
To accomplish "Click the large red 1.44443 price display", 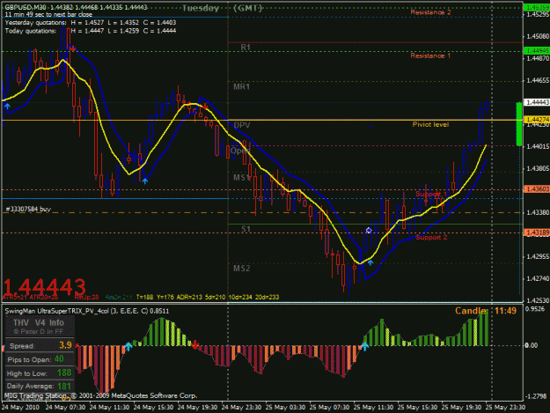I will click(45, 287).
